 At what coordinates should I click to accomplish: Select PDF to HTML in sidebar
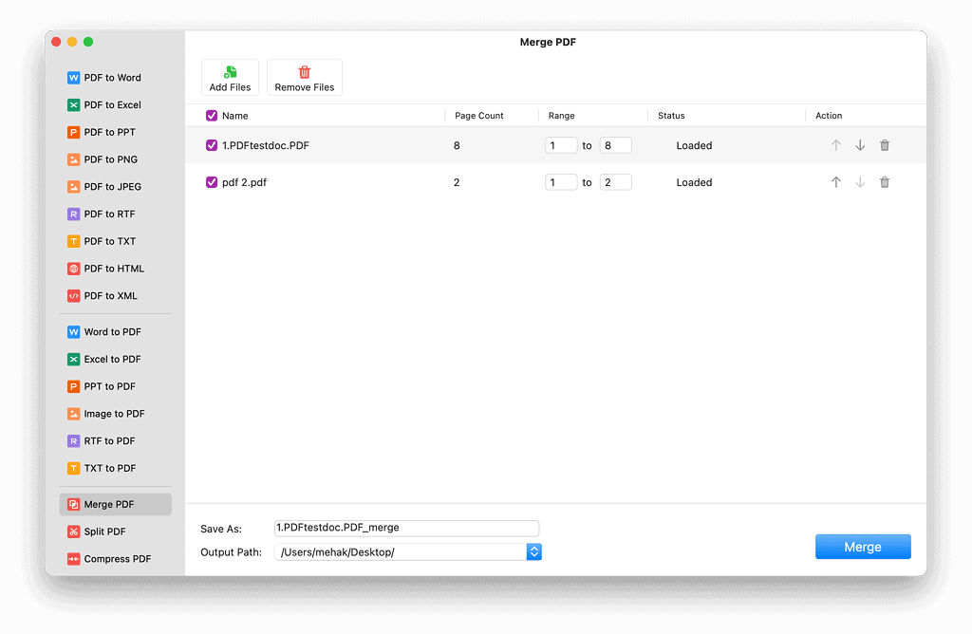[x=114, y=269]
